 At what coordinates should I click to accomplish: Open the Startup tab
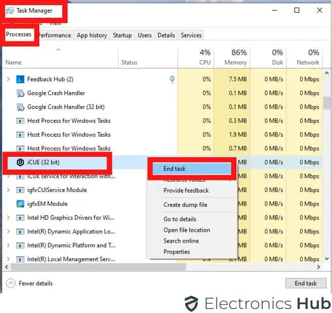click(122, 35)
